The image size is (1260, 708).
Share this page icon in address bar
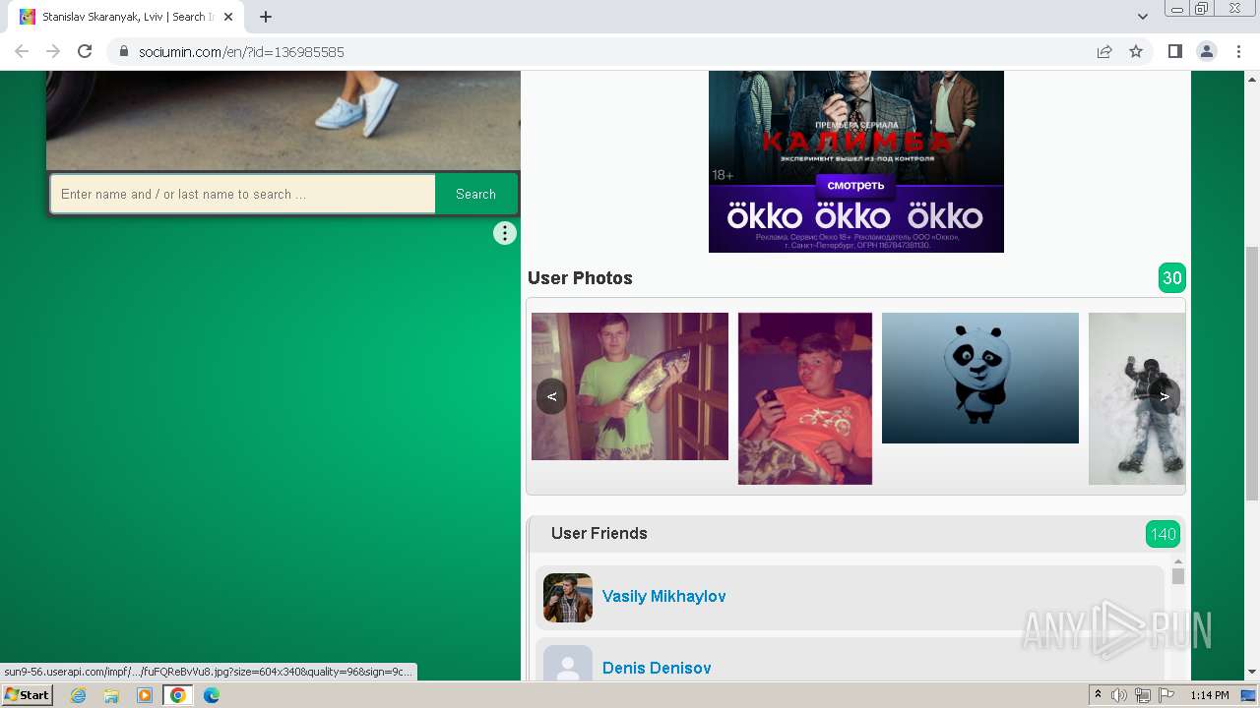tap(1104, 51)
